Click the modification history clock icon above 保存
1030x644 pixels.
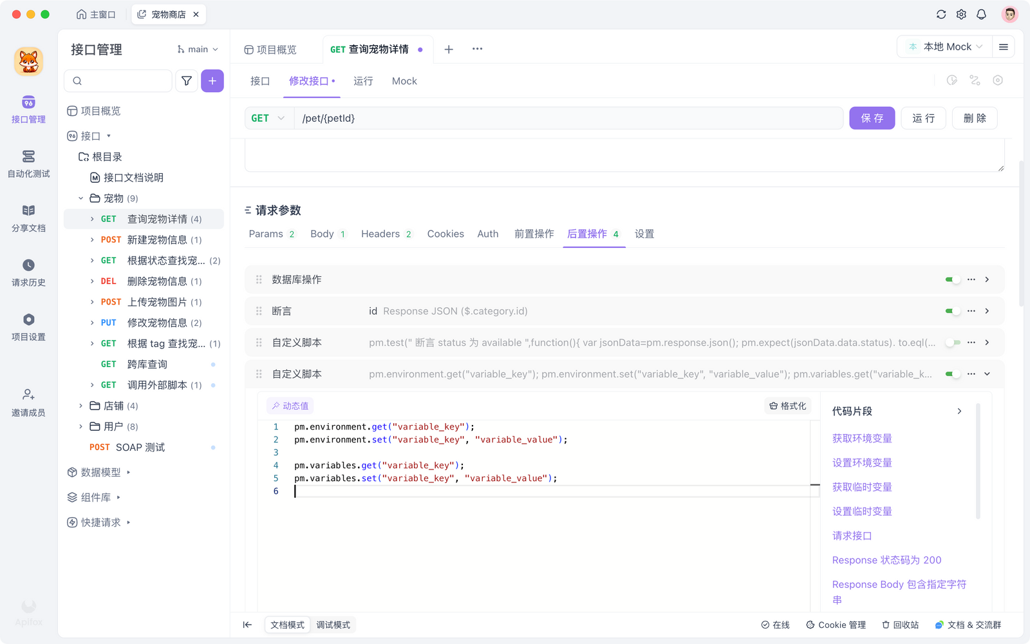[x=951, y=80]
